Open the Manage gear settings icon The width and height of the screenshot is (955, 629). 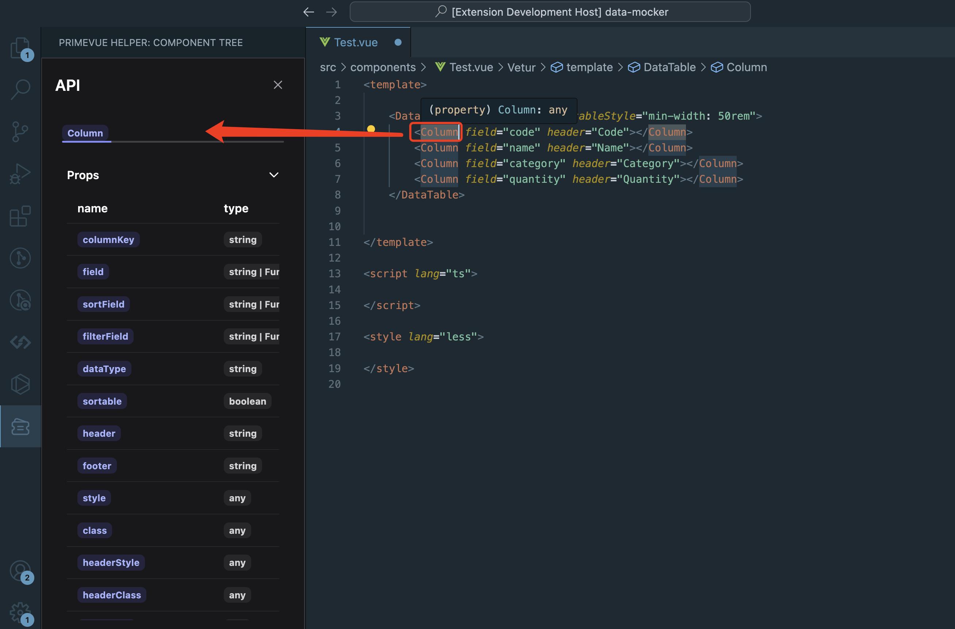pos(20,613)
